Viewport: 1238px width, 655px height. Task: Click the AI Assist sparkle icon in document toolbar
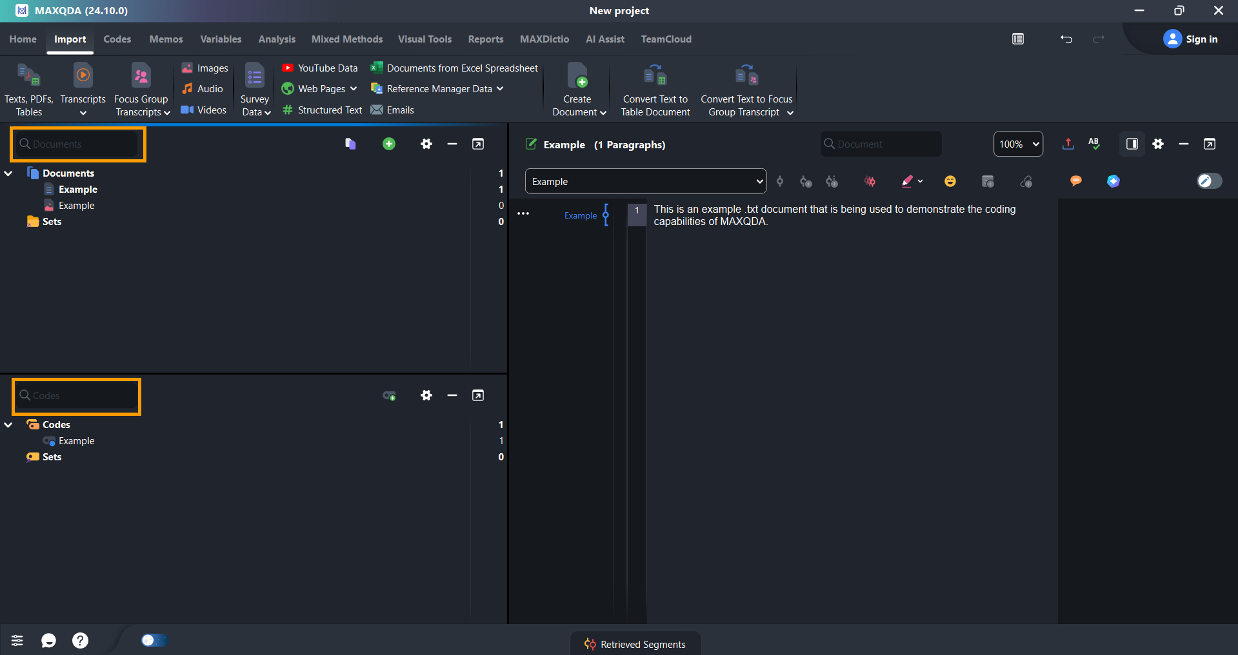(x=1113, y=182)
